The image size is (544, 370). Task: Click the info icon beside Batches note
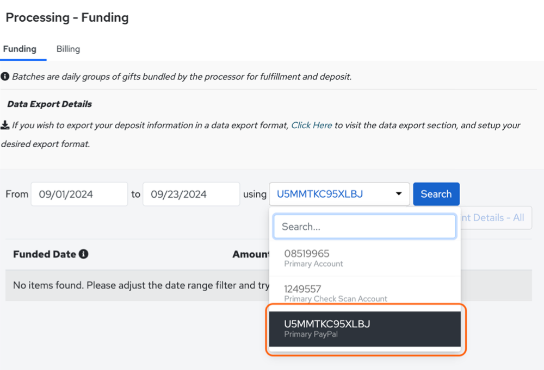click(x=5, y=76)
